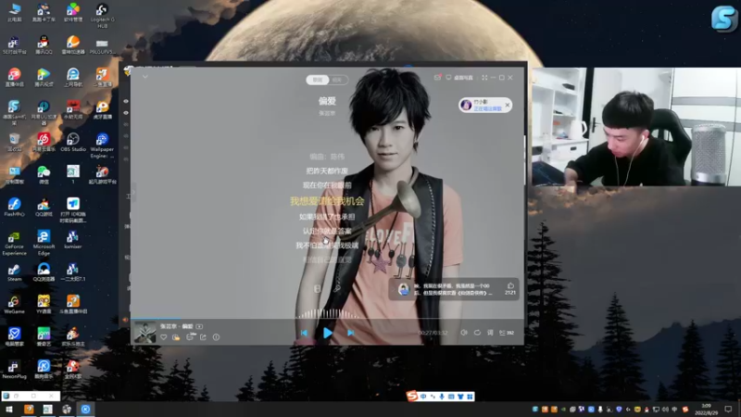
Task: Favorite the song with the heart icon
Action: [x=164, y=337]
